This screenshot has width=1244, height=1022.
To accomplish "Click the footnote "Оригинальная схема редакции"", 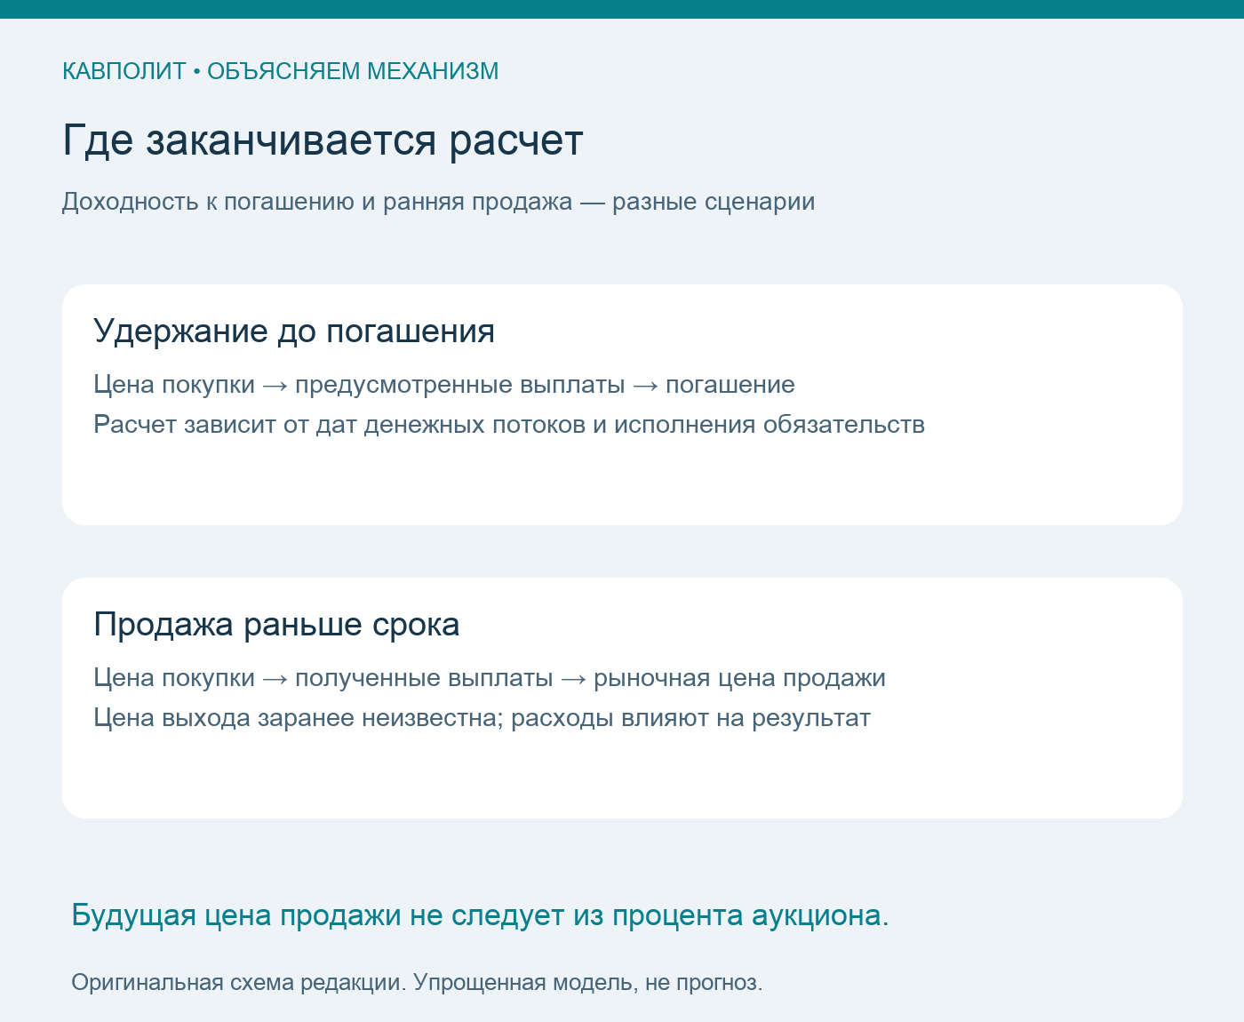I will click(417, 983).
